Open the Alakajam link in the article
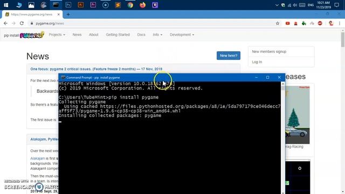Image resolution: width=345 pixels, height=194 pixels. (x=38, y=158)
